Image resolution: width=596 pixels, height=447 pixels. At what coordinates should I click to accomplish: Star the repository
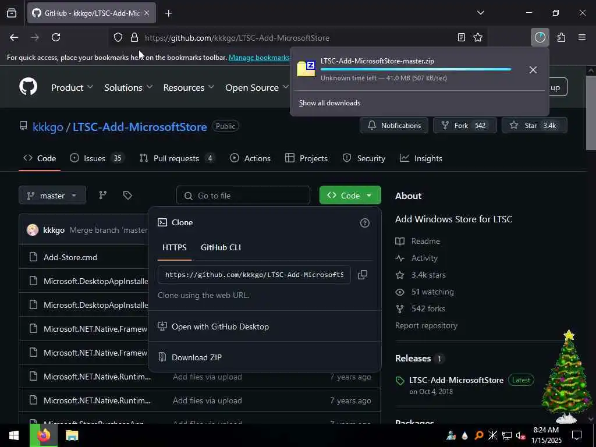click(x=534, y=126)
